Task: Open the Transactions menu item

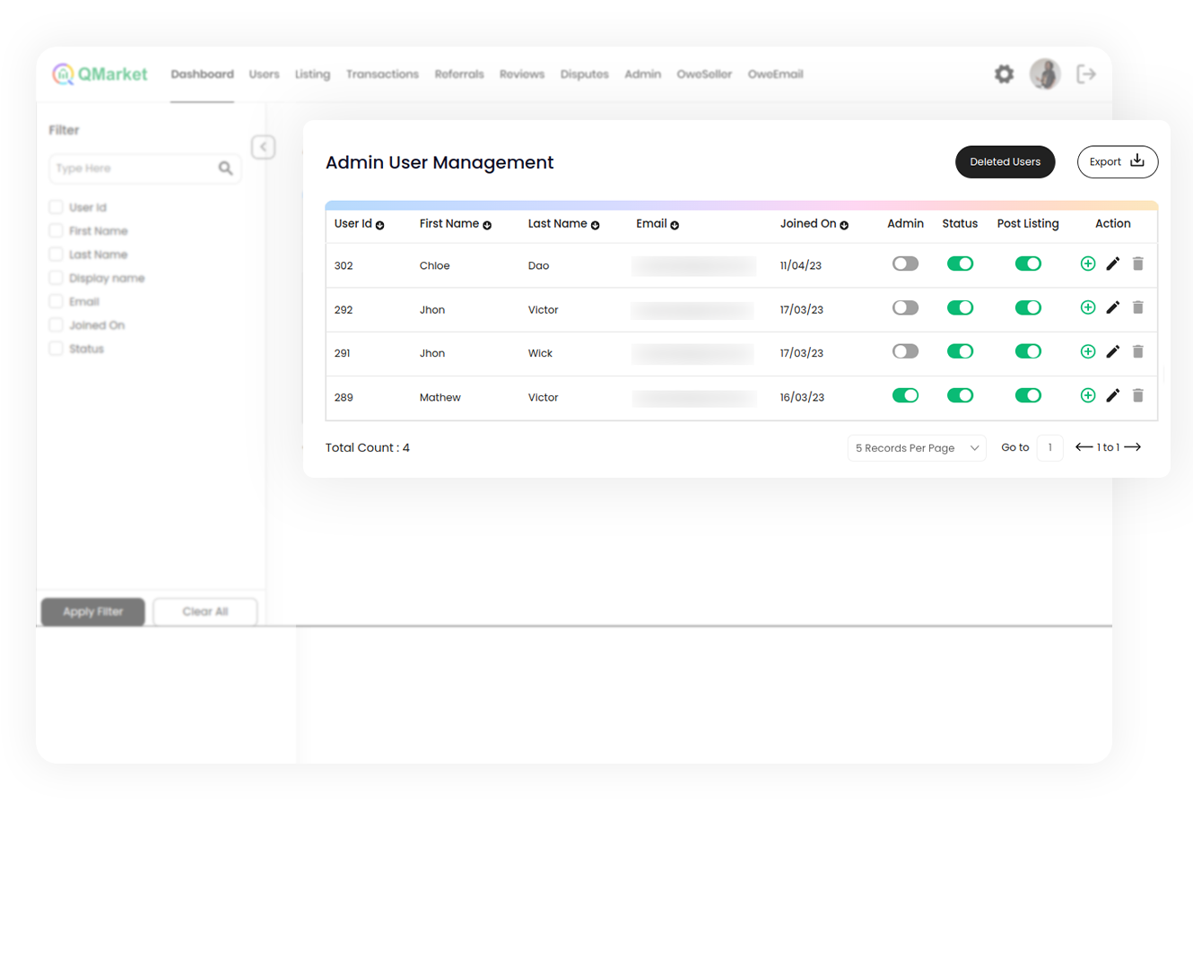Action: (x=382, y=74)
